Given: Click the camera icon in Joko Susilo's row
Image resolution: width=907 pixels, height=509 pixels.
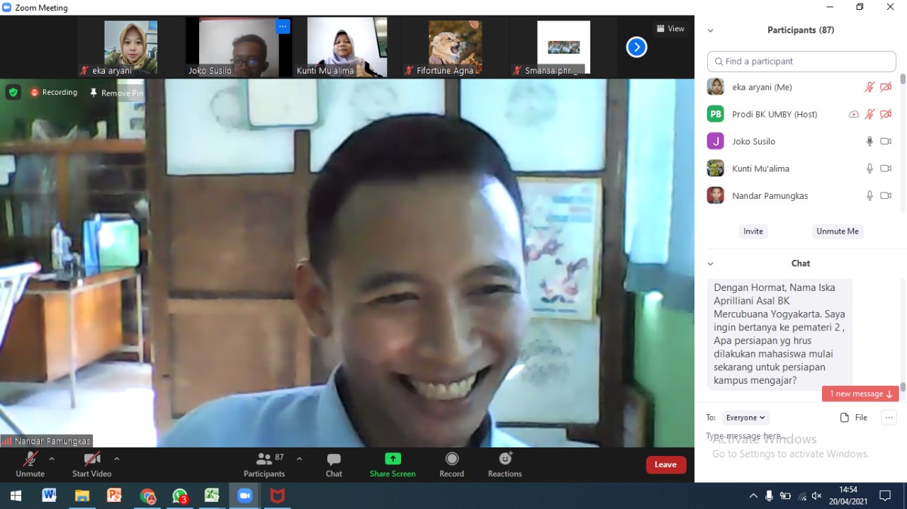Looking at the screenshot, I should click(x=886, y=142).
